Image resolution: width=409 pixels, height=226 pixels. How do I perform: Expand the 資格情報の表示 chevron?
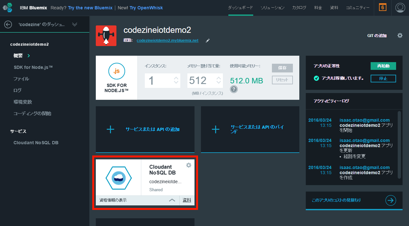coord(172,200)
